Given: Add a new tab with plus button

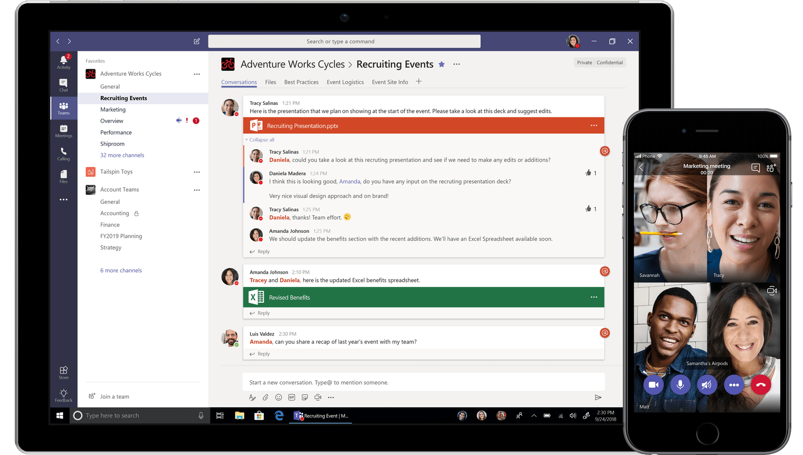Looking at the screenshot, I should tap(419, 82).
